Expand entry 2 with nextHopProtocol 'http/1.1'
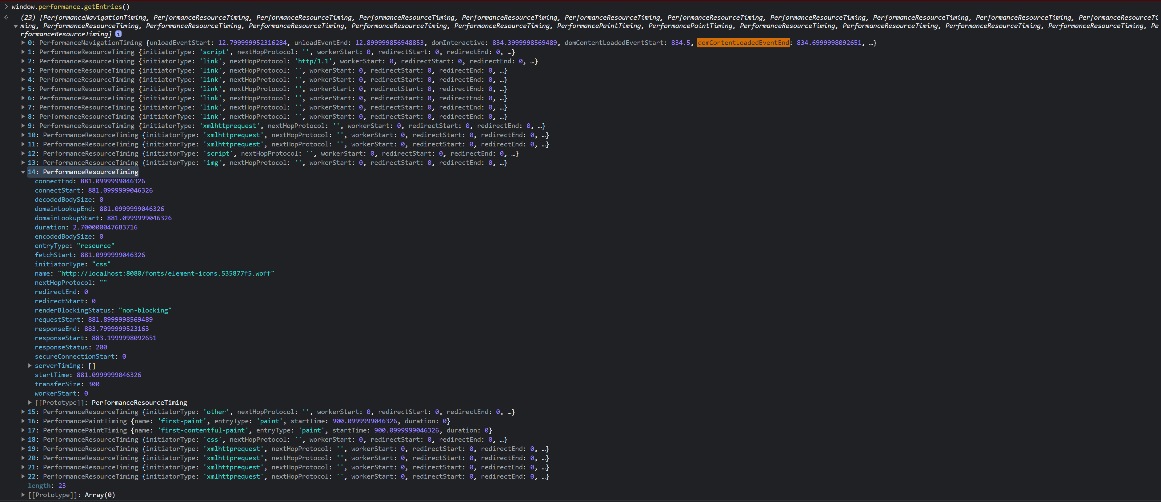The image size is (1161, 502). (23, 61)
